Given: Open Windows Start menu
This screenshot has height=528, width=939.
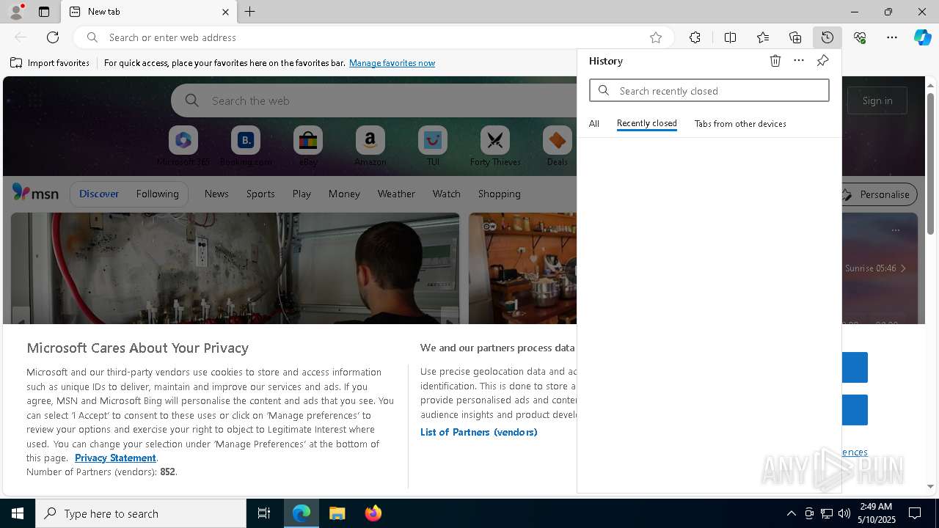Looking at the screenshot, I should tap(18, 513).
